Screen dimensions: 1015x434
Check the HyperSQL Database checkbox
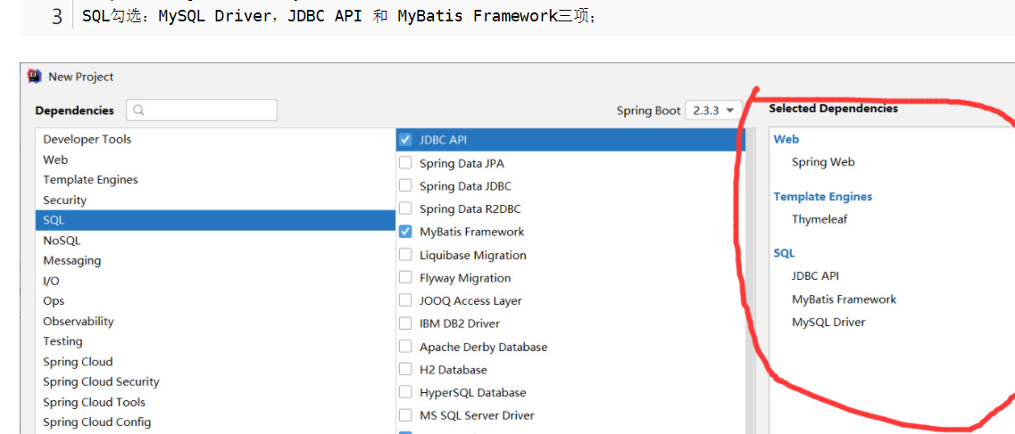pyautogui.click(x=405, y=392)
